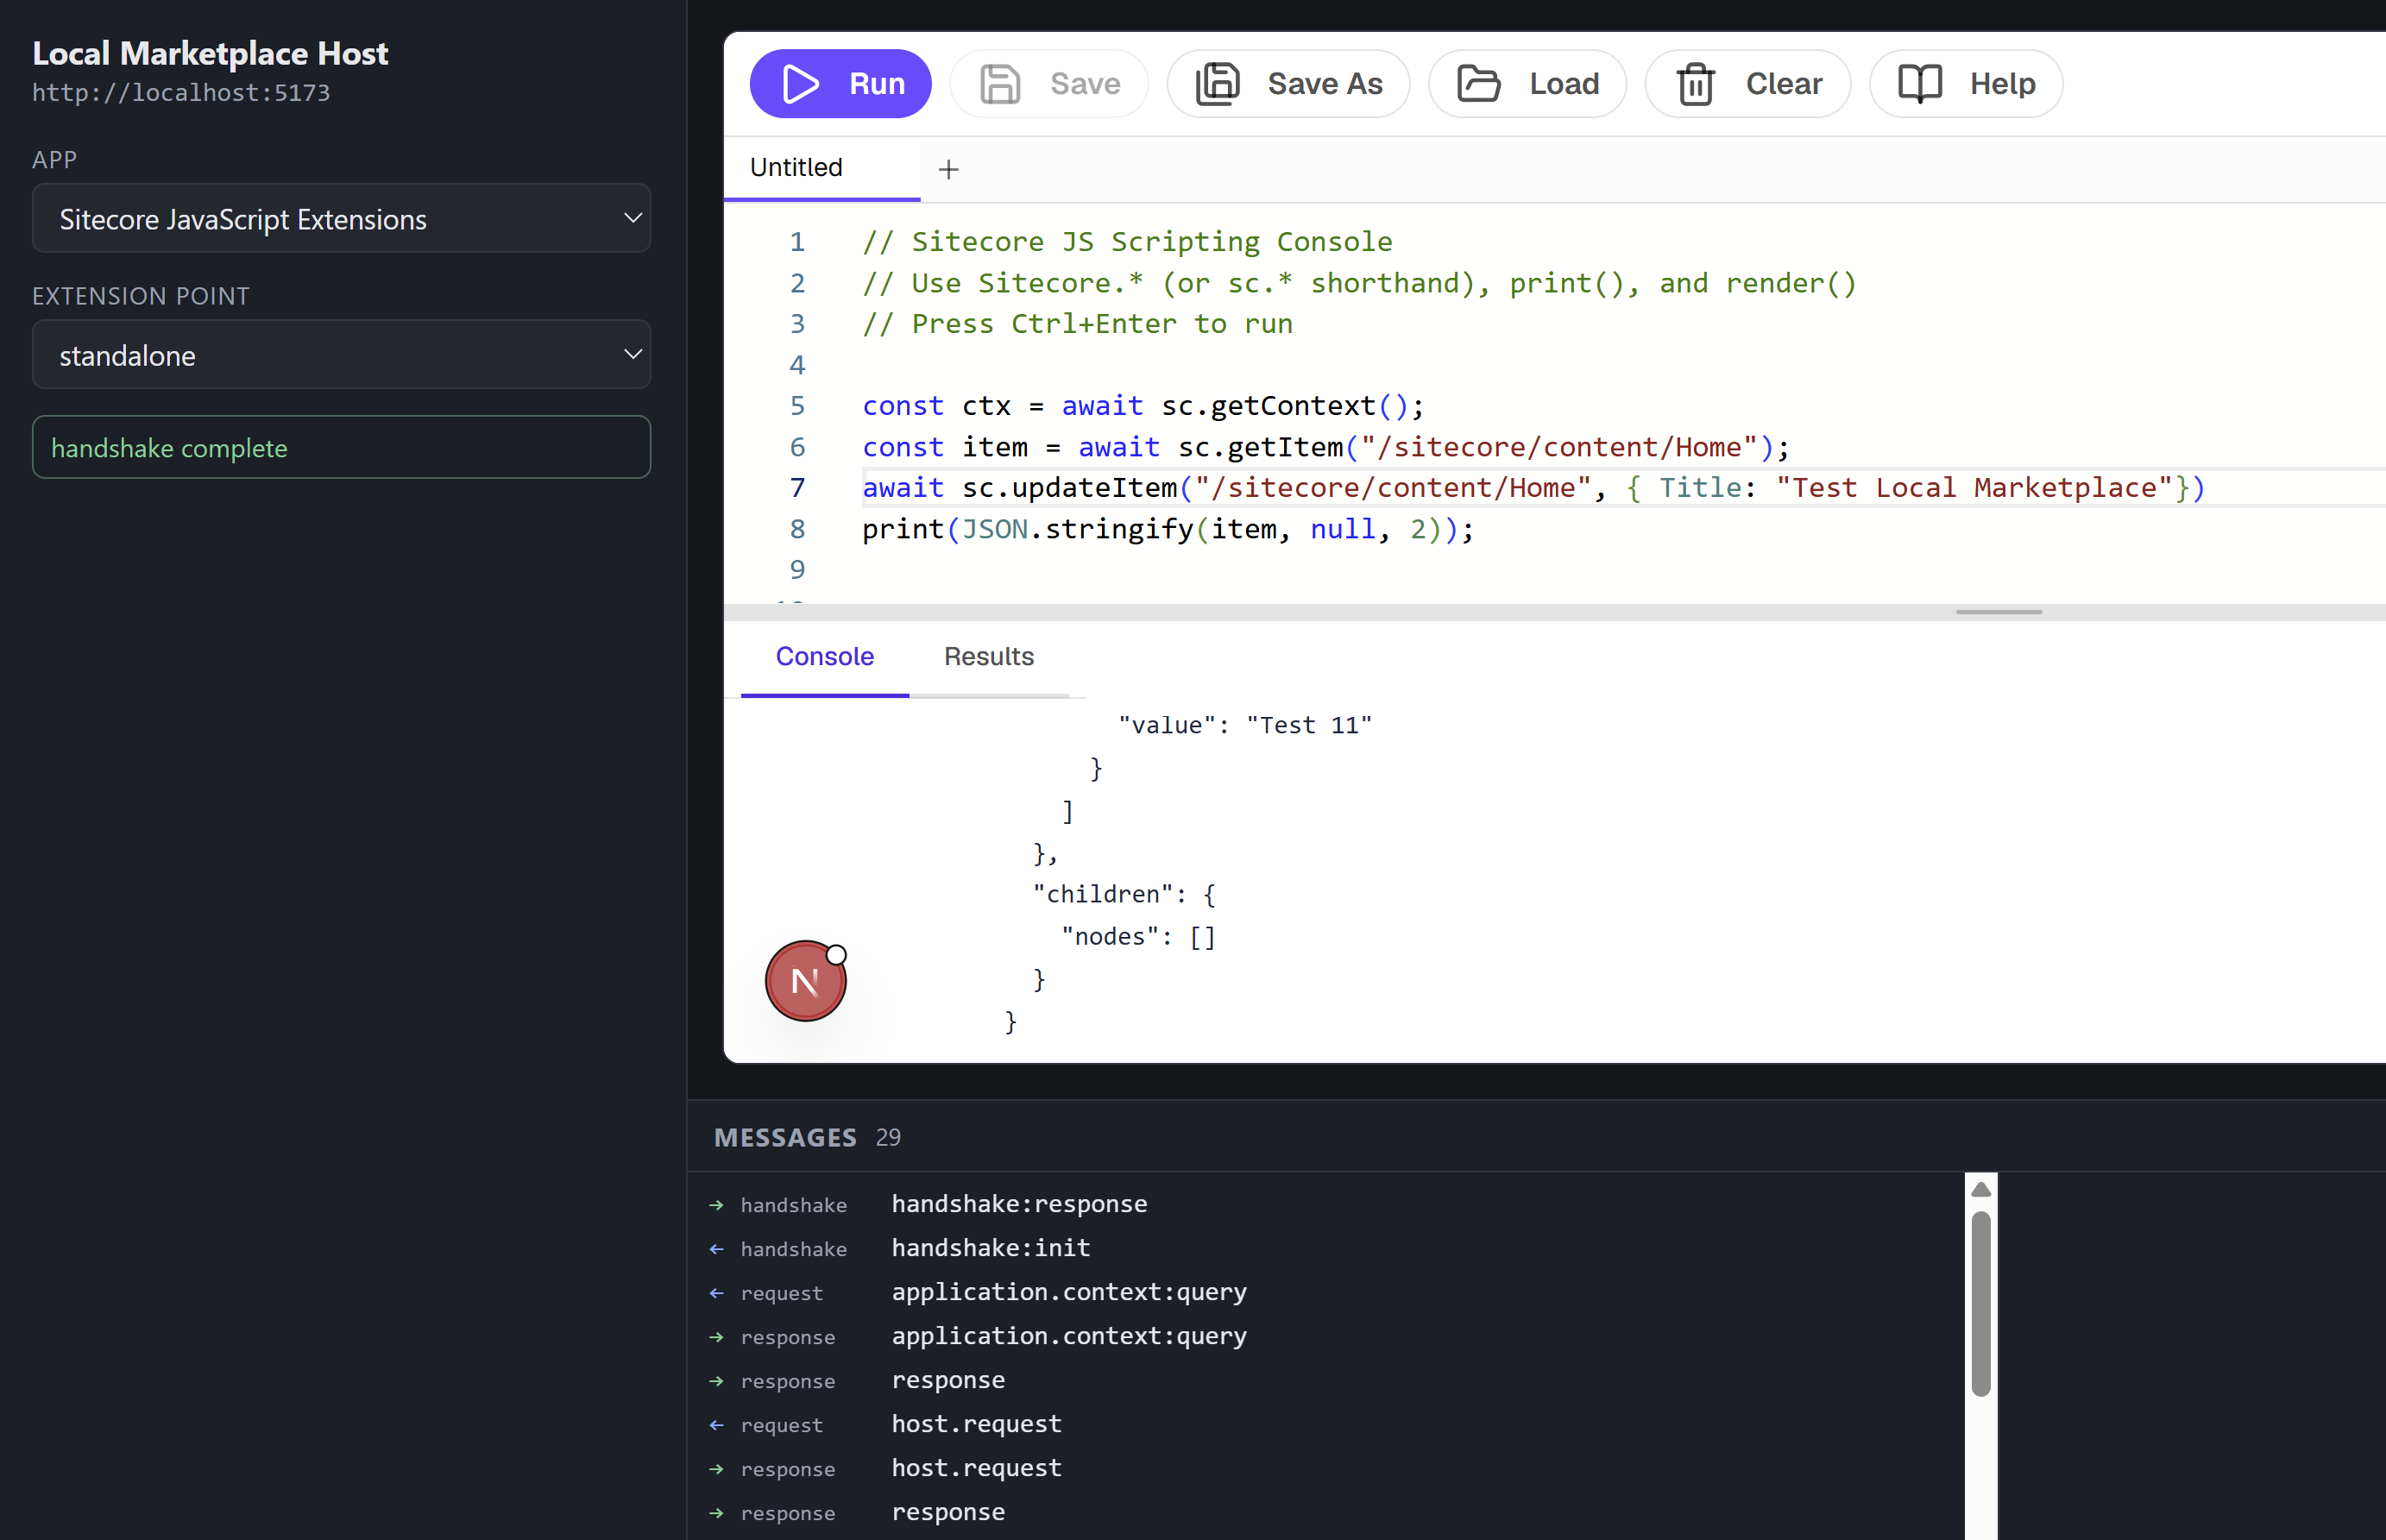This screenshot has width=2386, height=1540.
Task: Click the red N avatar badge
Action: coord(806,981)
